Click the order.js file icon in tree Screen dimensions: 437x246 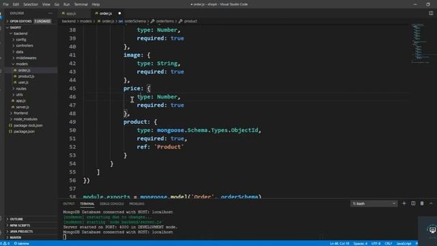pos(15,70)
